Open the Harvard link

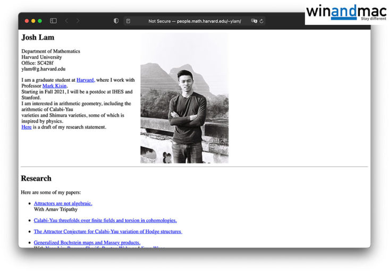coord(85,80)
